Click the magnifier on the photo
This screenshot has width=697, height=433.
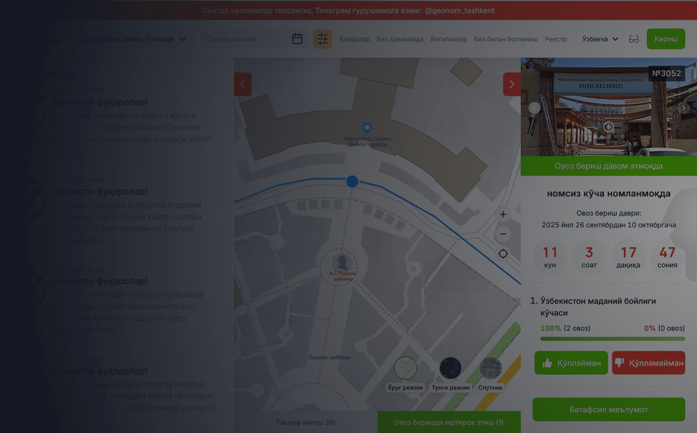pos(608,127)
